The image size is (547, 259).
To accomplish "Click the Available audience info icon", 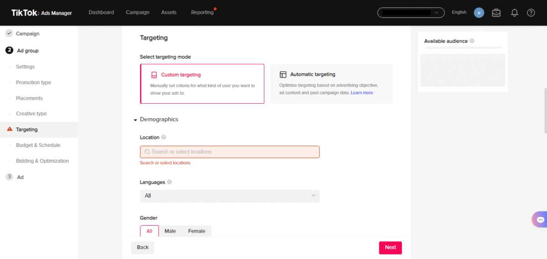I will pyautogui.click(x=472, y=41).
